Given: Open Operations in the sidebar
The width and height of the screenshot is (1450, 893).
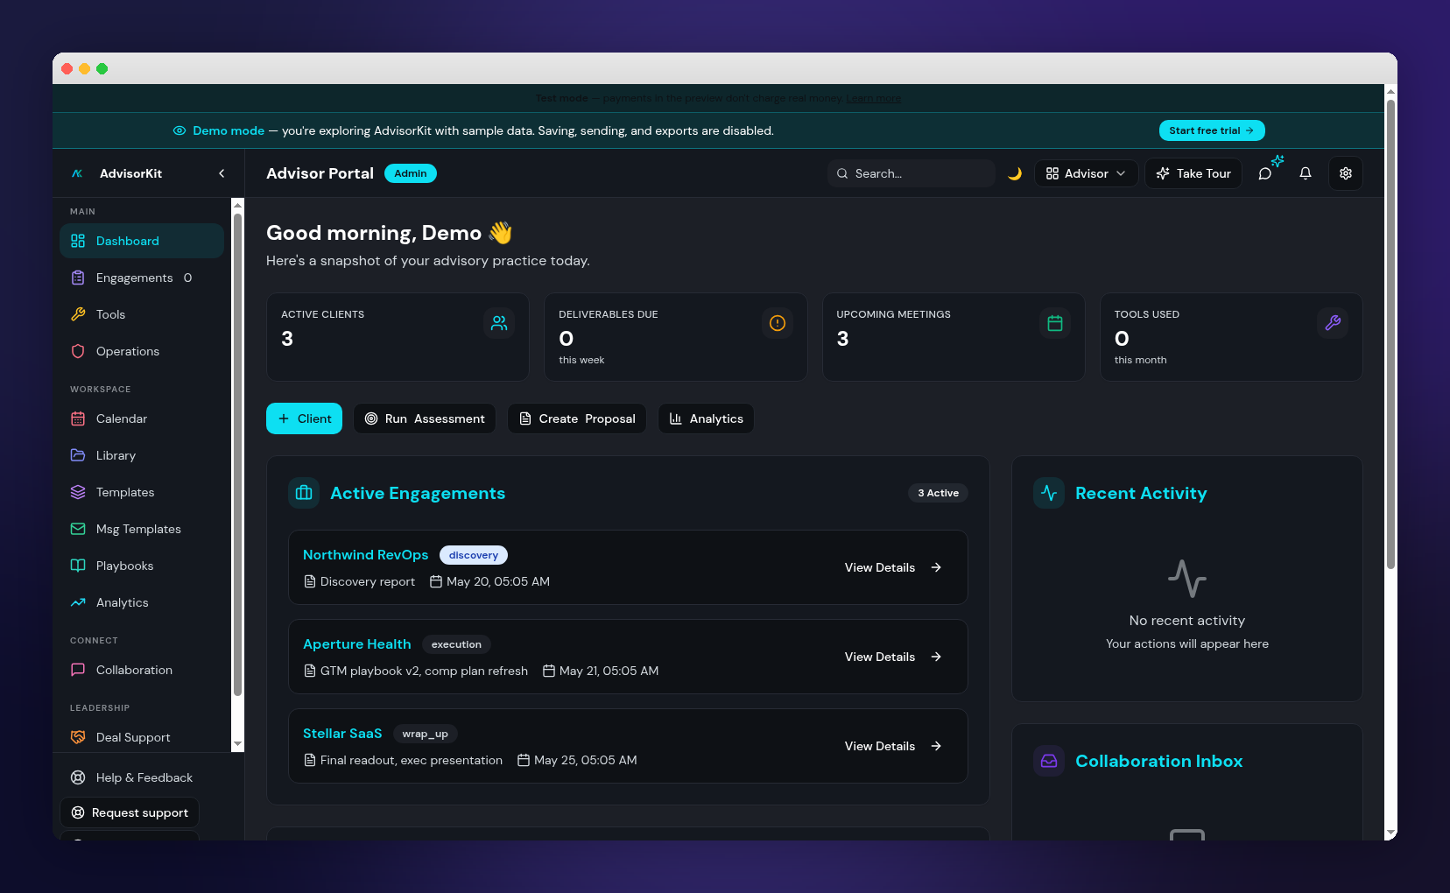Looking at the screenshot, I should (x=142, y=351).
